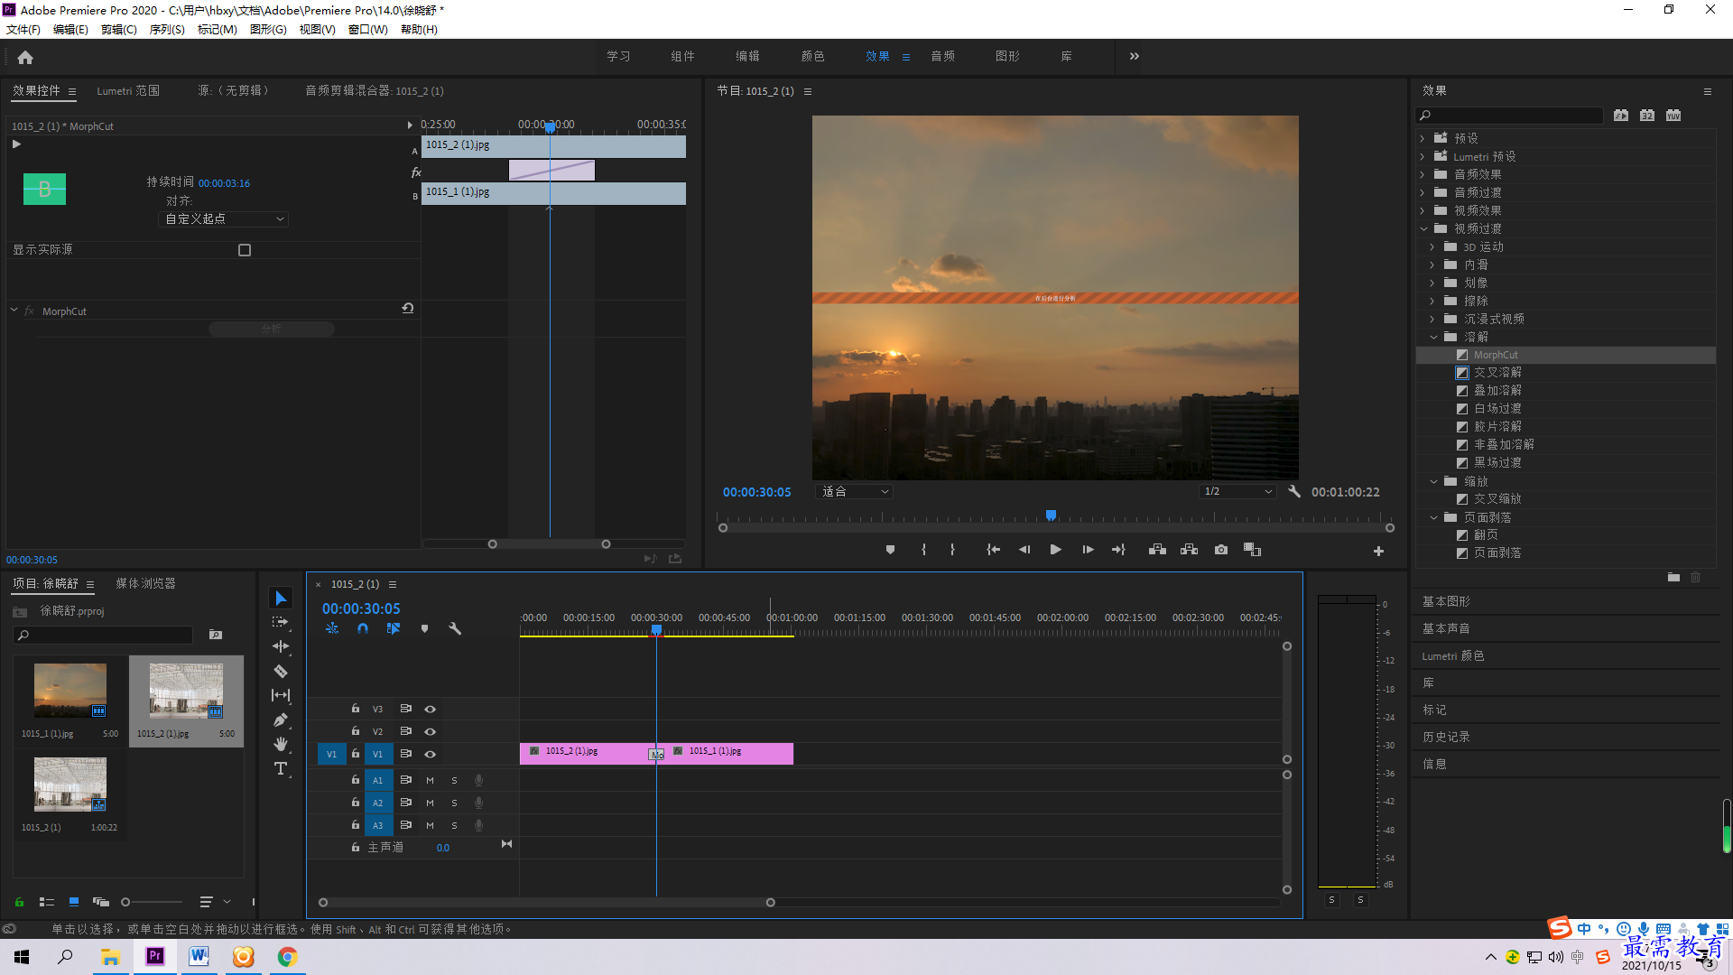This screenshot has height=975, width=1733.
Task: Collapse the 页面剥落 folder
Action: 1433,518
